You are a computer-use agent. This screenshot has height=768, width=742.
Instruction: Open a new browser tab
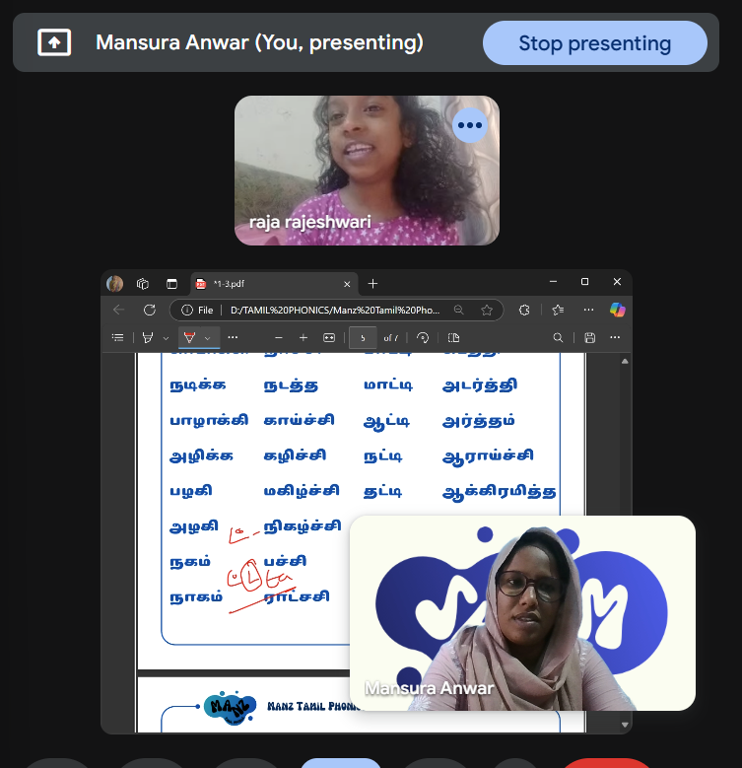(372, 283)
